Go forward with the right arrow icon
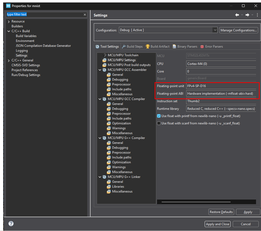261x231 pixels. click(247, 15)
